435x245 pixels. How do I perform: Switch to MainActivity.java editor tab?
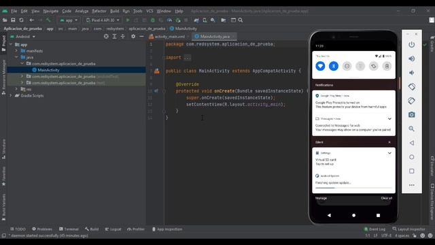click(x=215, y=36)
